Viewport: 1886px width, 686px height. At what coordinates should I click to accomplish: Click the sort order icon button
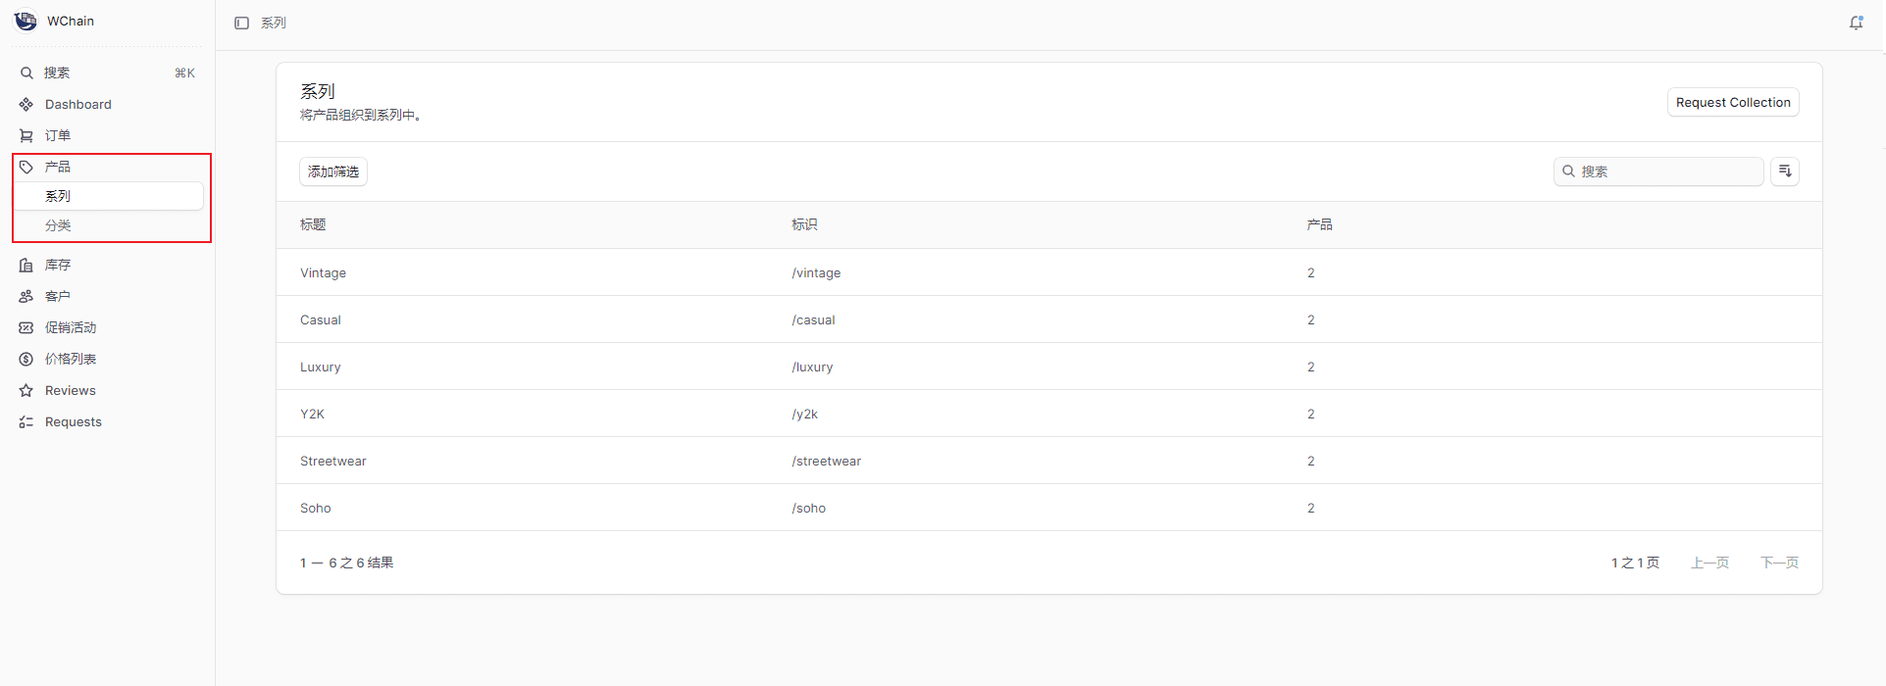[x=1784, y=171]
